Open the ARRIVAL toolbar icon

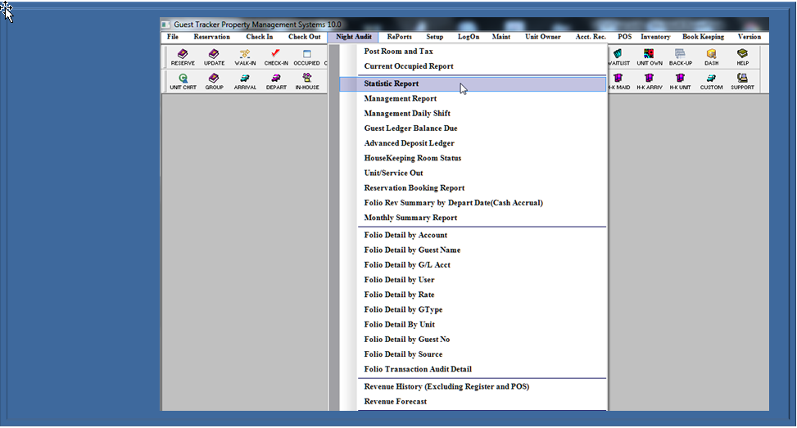245,81
